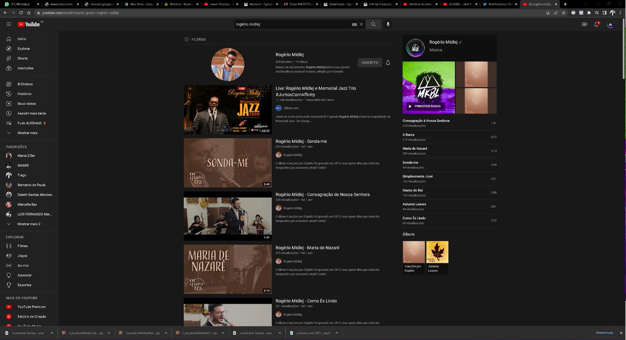Open Biblioteca in the sidebar
626x340 pixels.
(29, 84)
